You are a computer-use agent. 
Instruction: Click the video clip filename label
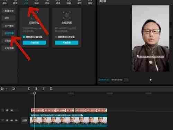pos(51,115)
